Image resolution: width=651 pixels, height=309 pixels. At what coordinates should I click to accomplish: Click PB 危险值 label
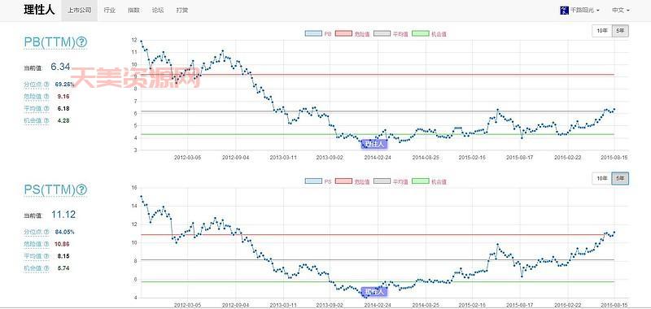[33, 96]
